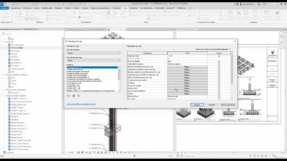This screenshot has width=287, height=161.
Task: Click the Líneas finas tool in the ribbon
Action: coord(32,19)
